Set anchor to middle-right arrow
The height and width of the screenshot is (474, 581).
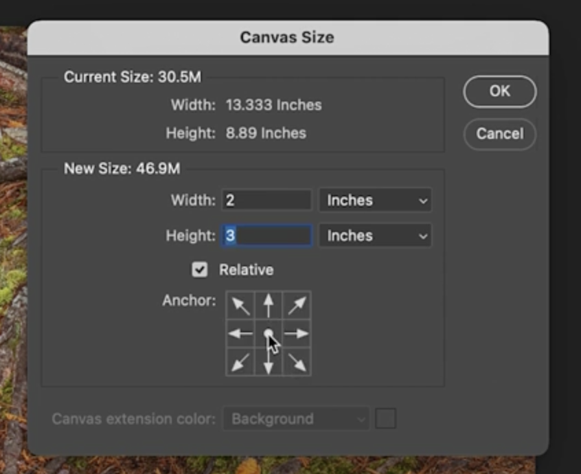[297, 334]
